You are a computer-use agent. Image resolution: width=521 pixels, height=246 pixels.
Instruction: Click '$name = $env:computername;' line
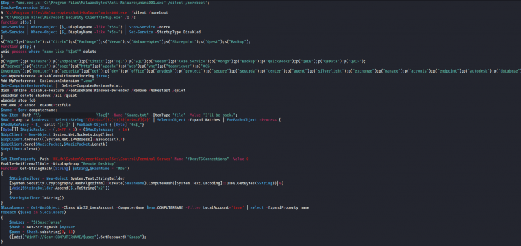29,110
